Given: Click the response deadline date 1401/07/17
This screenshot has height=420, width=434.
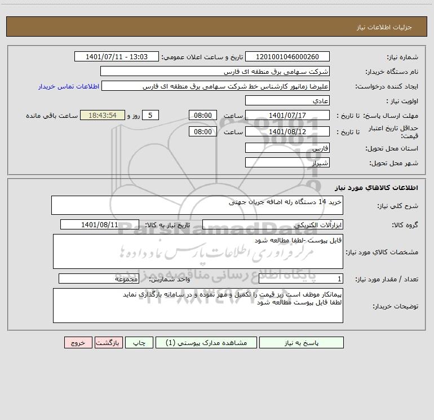Looking at the screenshot, I should (x=287, y=115).
